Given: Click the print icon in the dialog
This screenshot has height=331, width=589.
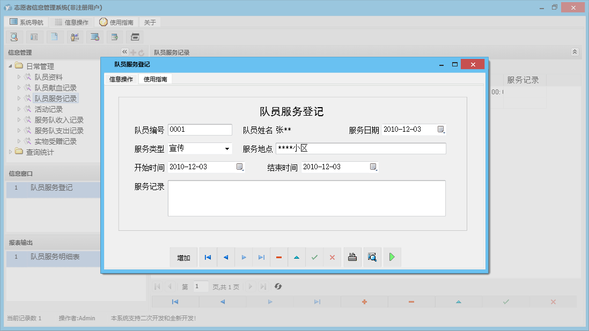Looking at the screenshot, I should click(x=352, y=257).
